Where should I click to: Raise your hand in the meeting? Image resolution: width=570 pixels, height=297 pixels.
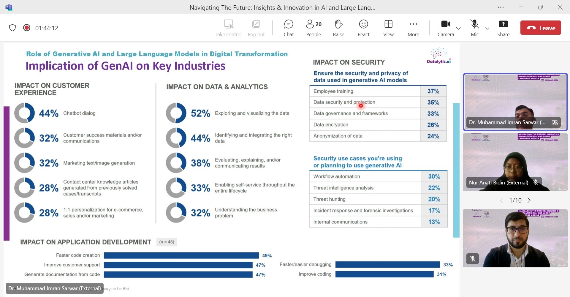click(338, 28)
